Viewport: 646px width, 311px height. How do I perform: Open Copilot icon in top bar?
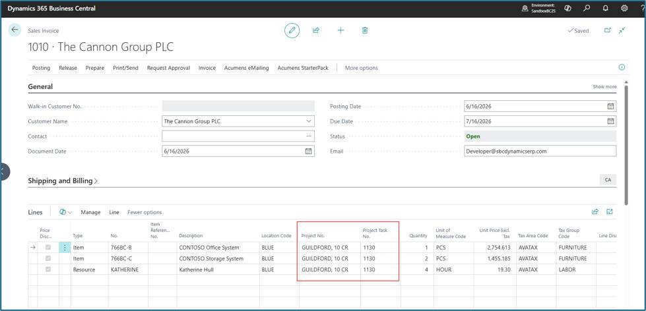tap(568, 8)
